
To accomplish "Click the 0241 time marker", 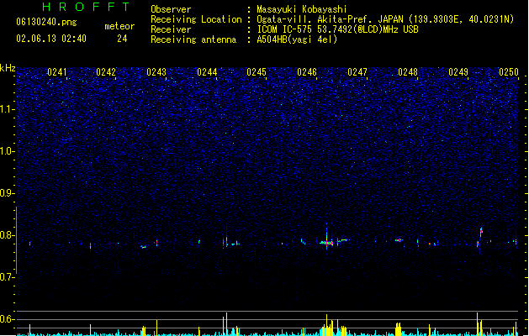I will pyautogui.click(x=57, y=72).
